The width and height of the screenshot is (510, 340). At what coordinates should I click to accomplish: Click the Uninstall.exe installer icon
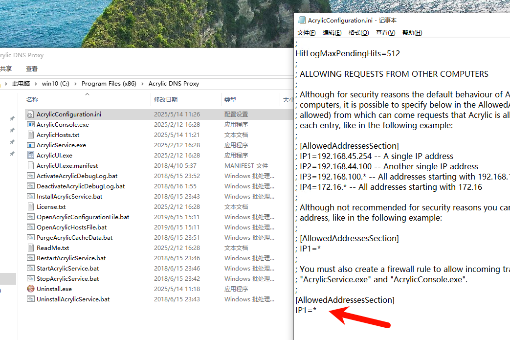click(31, 289)
